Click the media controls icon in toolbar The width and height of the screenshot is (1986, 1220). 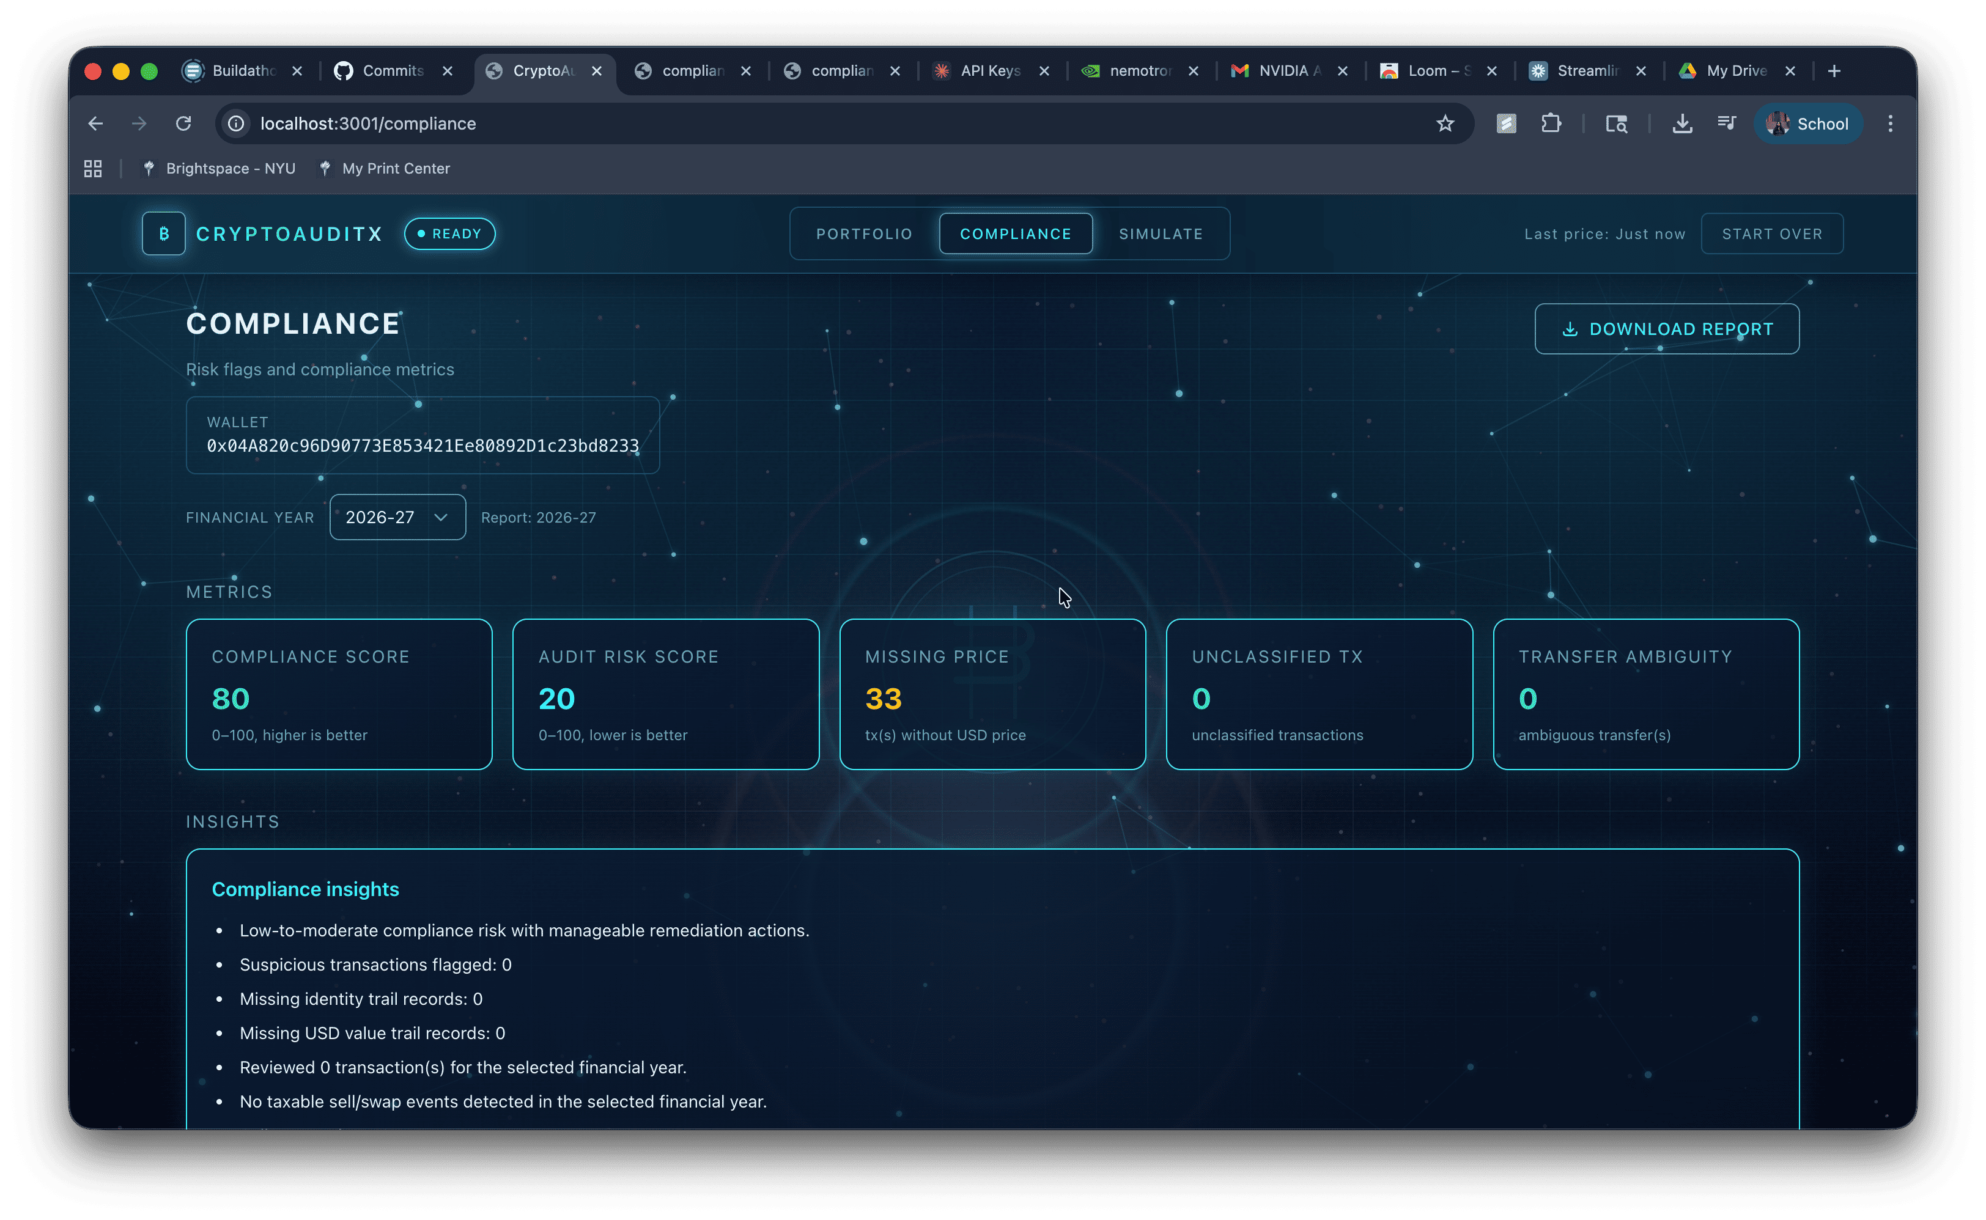1726,123
